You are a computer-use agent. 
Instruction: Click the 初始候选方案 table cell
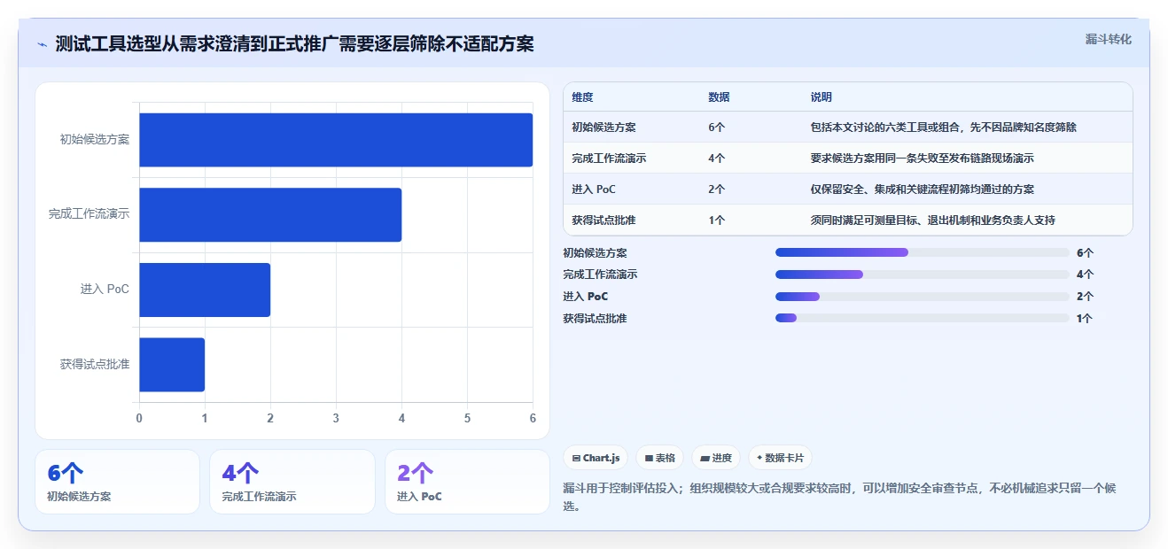click(x=603, y=128)
